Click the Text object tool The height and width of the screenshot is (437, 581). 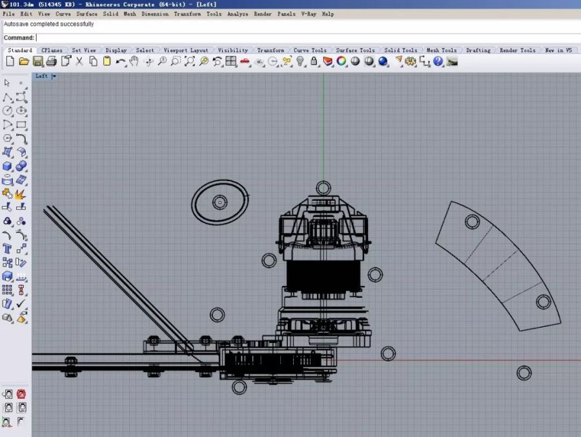pyautogui.click(x=8, y=248)
